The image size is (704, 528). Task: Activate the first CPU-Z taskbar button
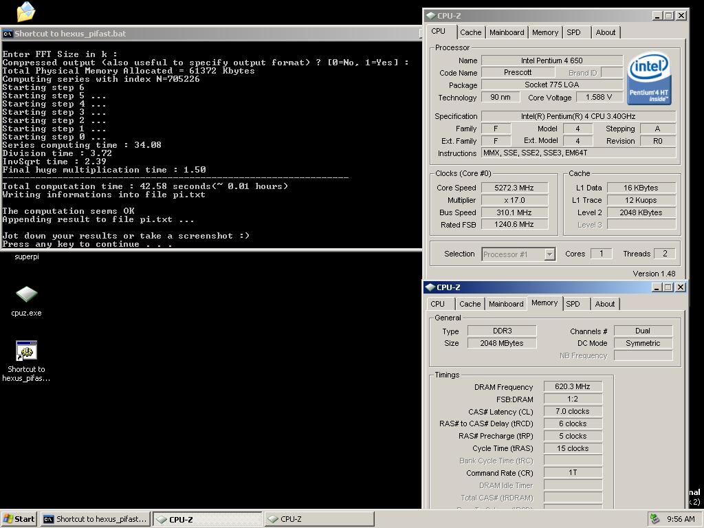[208, 519]
